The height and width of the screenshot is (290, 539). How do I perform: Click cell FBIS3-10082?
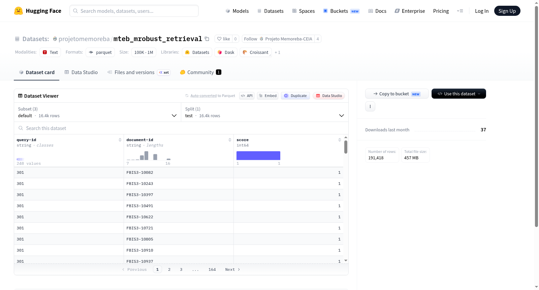click(x=179, y=172)
